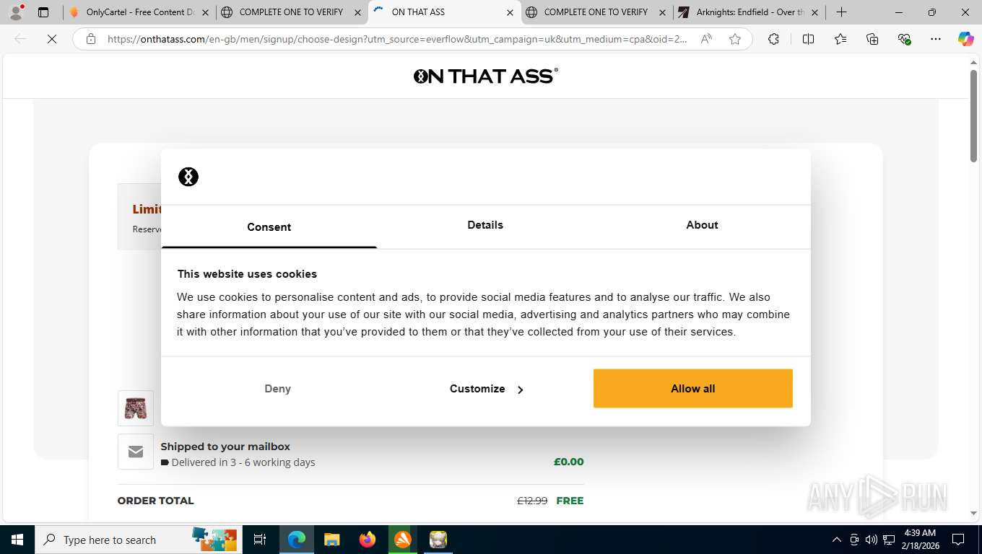Open Collections panel

872,39
